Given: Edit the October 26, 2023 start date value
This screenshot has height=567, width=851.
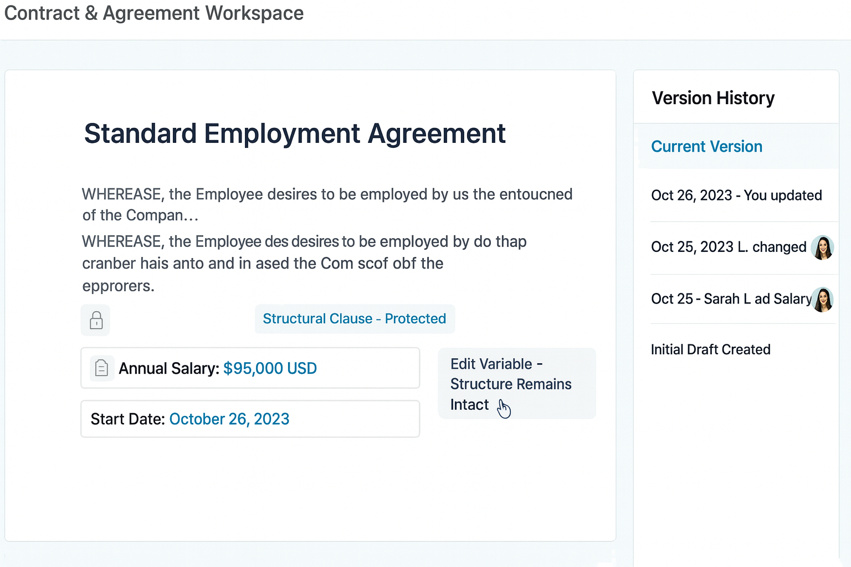Looking at the screenshot, I should (229, 419).
